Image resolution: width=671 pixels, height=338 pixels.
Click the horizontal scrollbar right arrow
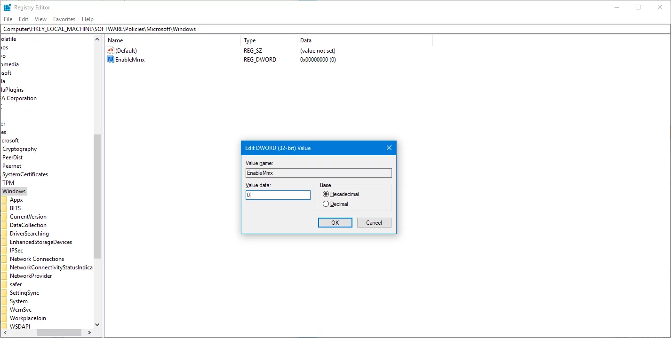pos(89,332)
